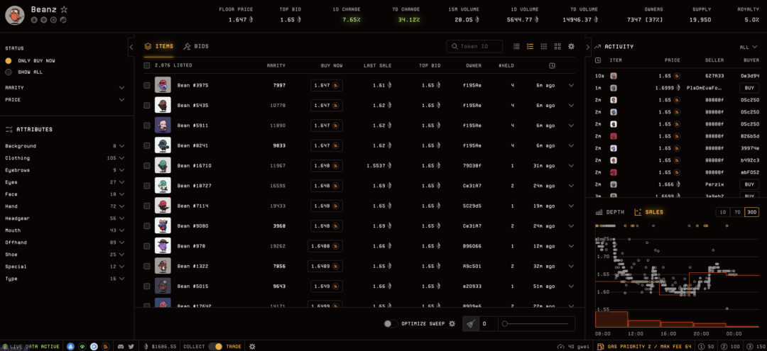Toggle the Collect/Trade mode switch

[x=215, y=346]
